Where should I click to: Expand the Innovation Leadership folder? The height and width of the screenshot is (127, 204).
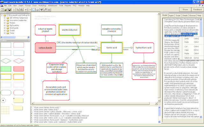(5, 20)
